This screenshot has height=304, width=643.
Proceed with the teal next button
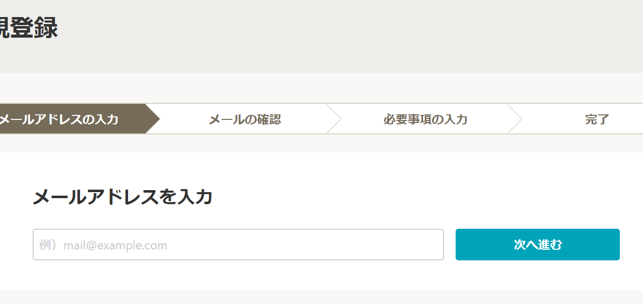[538, 245]
